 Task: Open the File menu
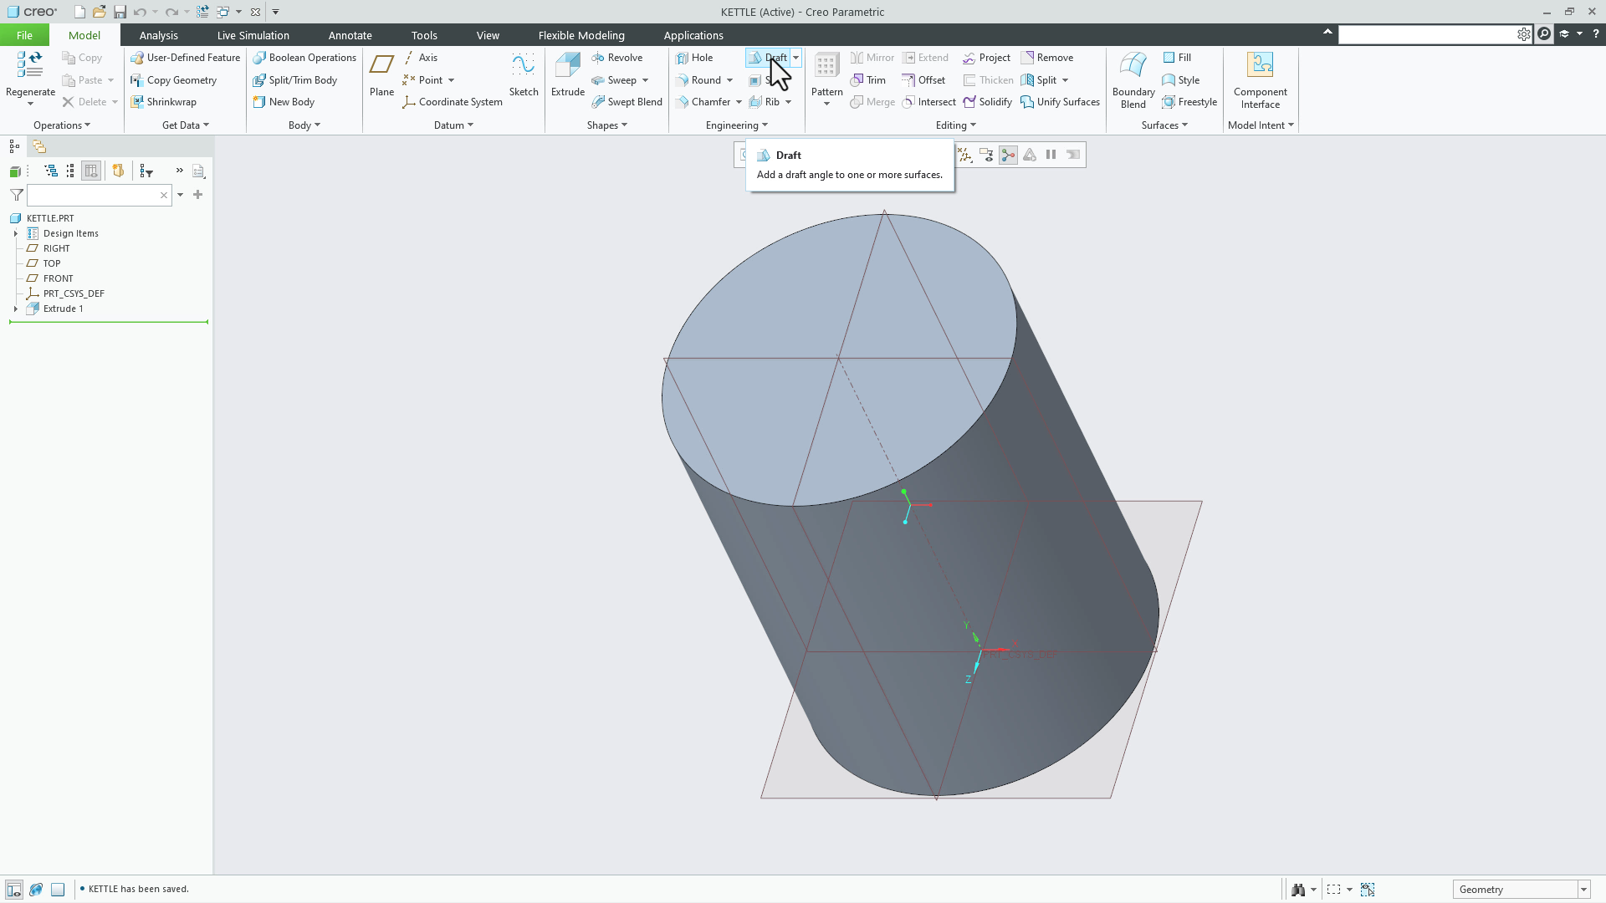24,35
